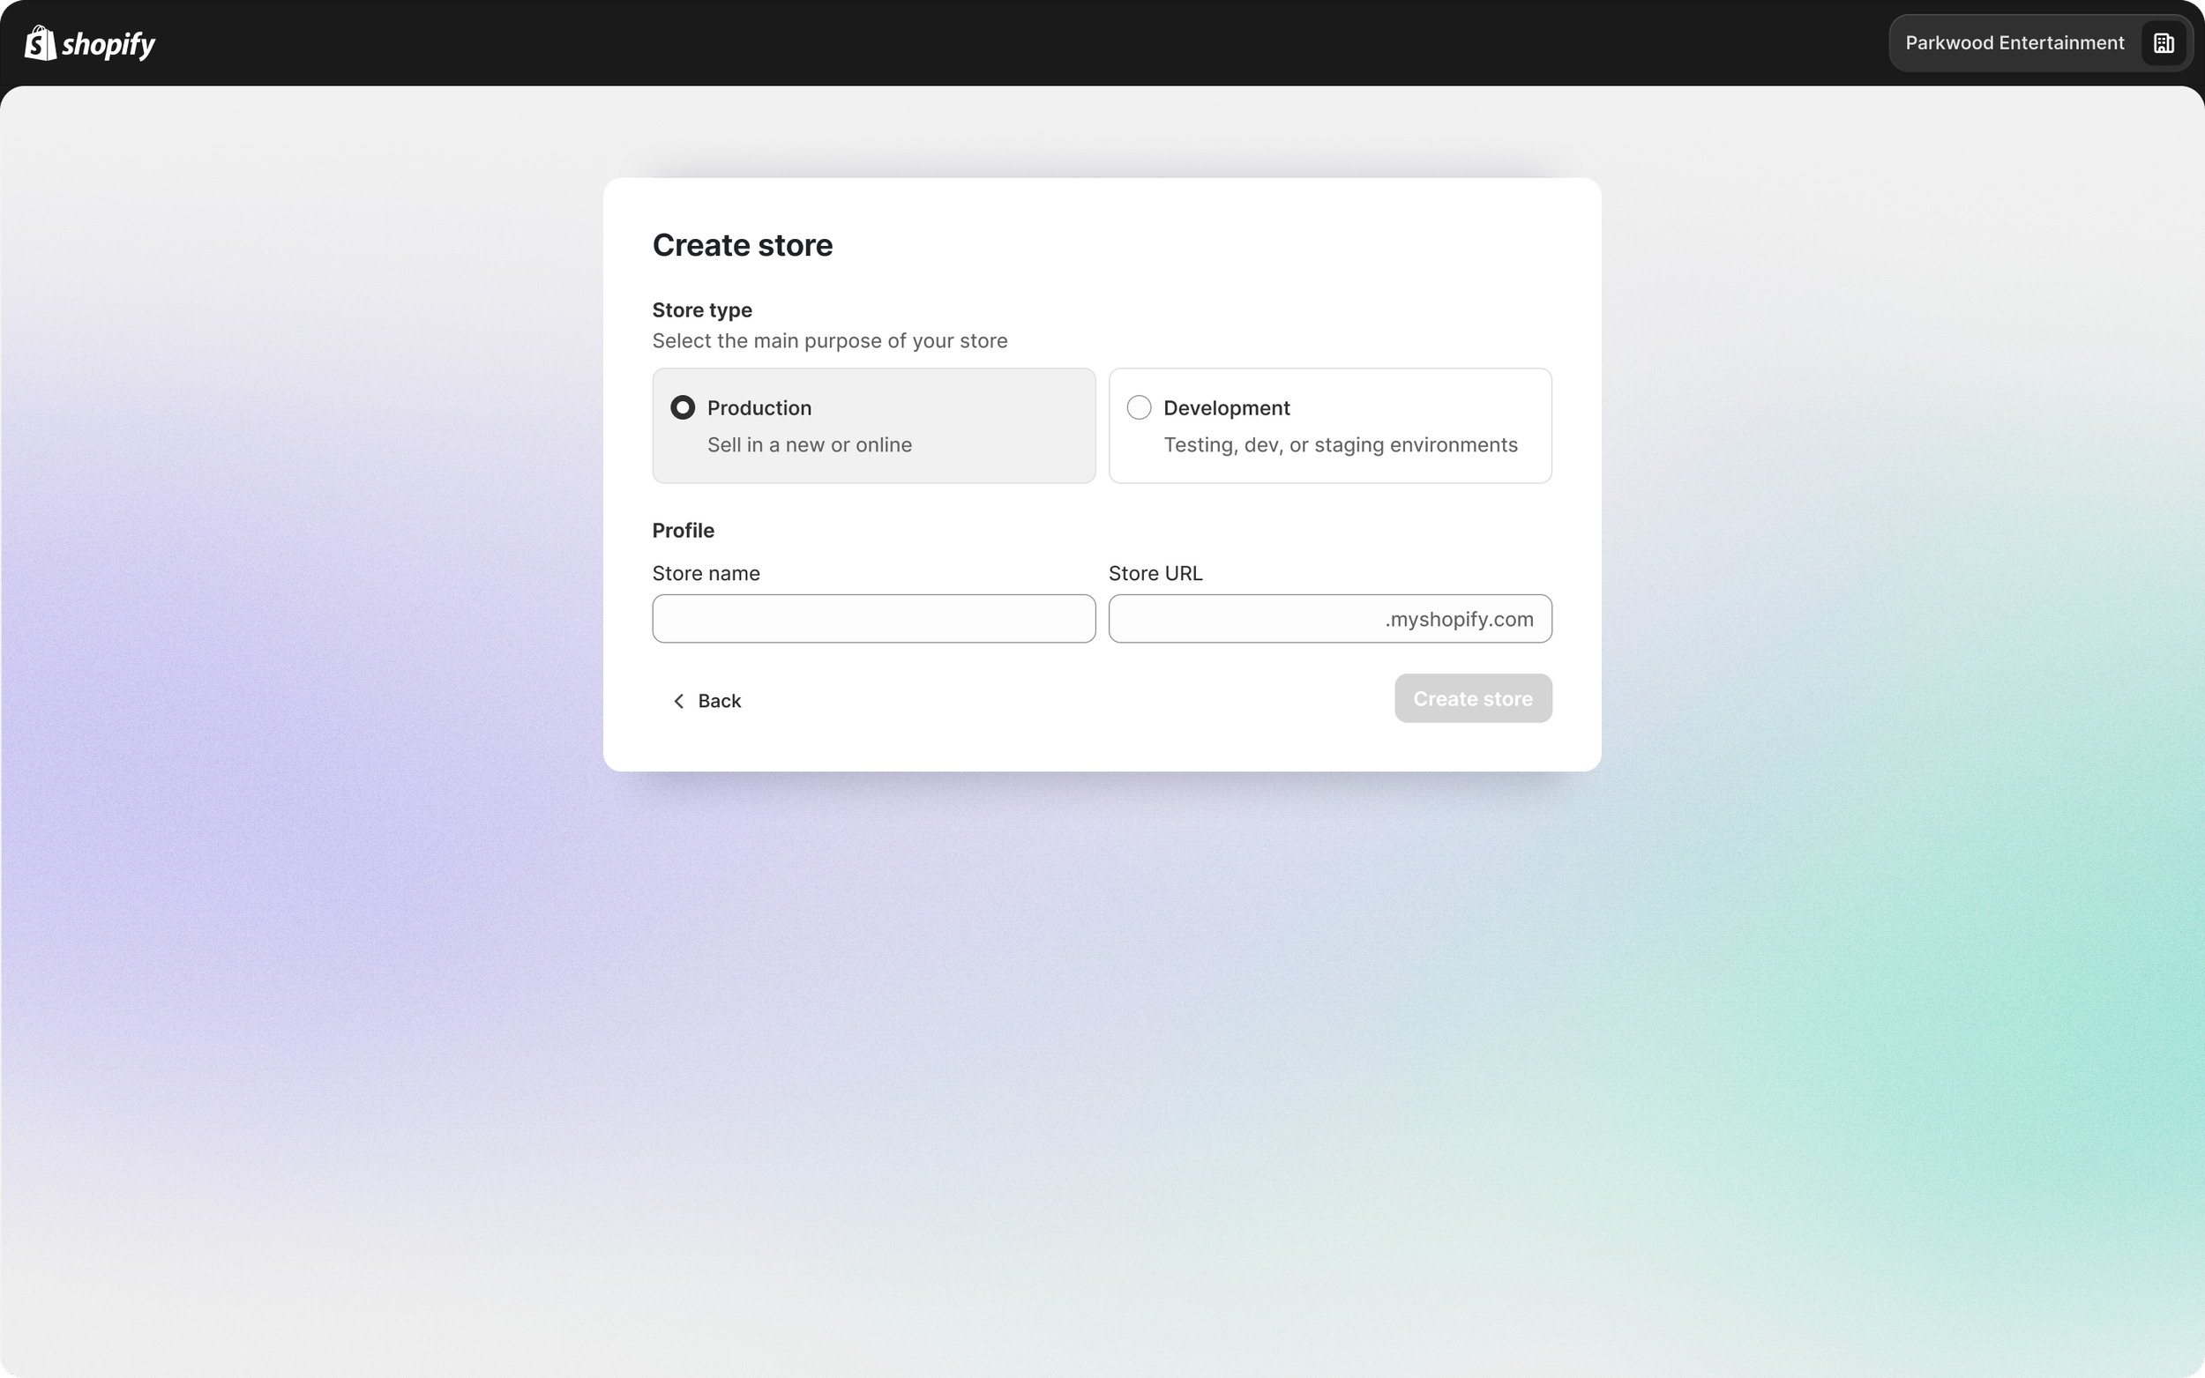
Task: Click the .myshopify.com domain suffix
Action: (x=1459, y=618)
